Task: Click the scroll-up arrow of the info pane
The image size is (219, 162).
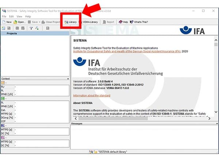Action: (x=216, y=40)
